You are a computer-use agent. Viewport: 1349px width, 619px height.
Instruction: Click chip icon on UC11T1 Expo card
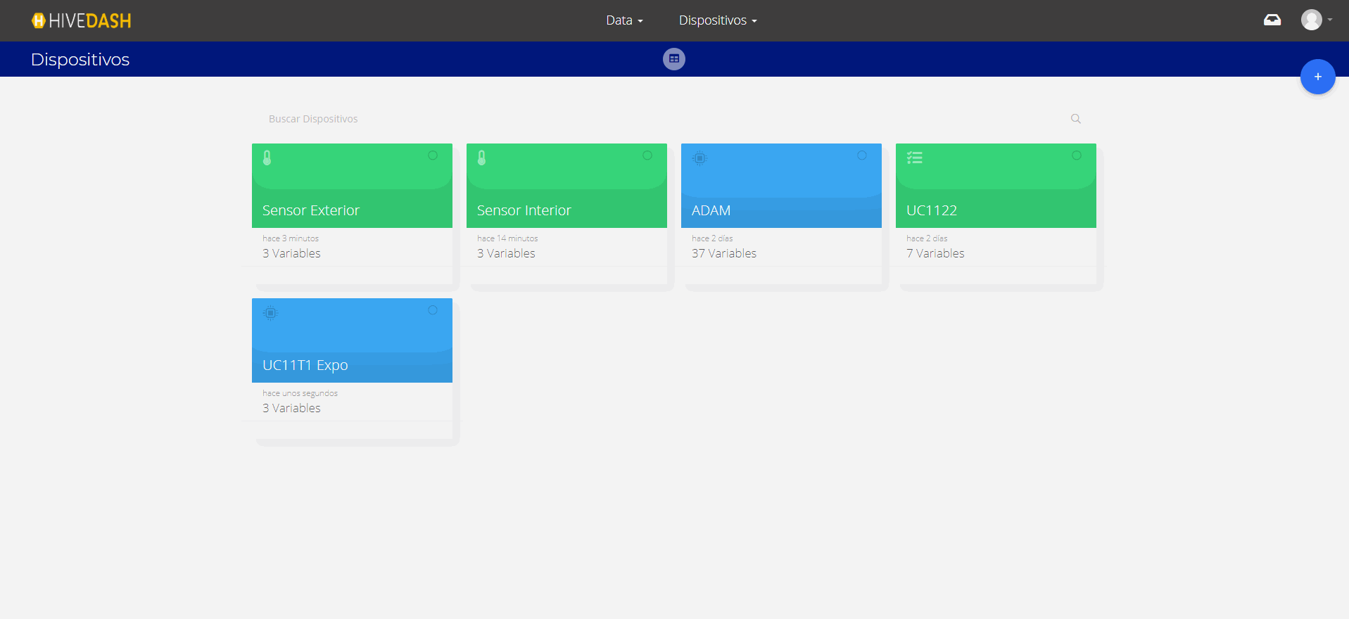point(270,313)
